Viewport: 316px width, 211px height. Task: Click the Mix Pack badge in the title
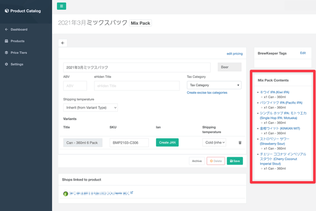[x=141, y=23]
